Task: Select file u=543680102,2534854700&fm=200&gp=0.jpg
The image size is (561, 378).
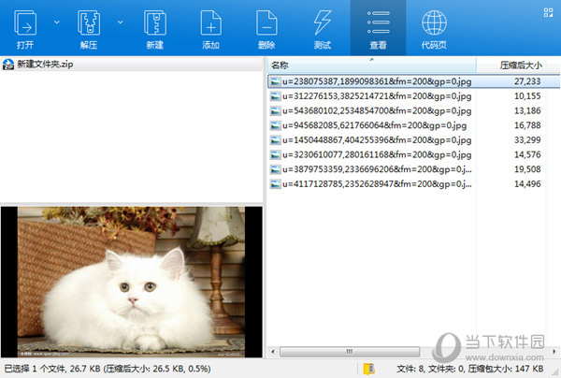Action: point(377,110)
